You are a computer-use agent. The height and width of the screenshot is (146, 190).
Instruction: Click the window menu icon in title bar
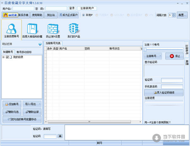pos(2,3)
